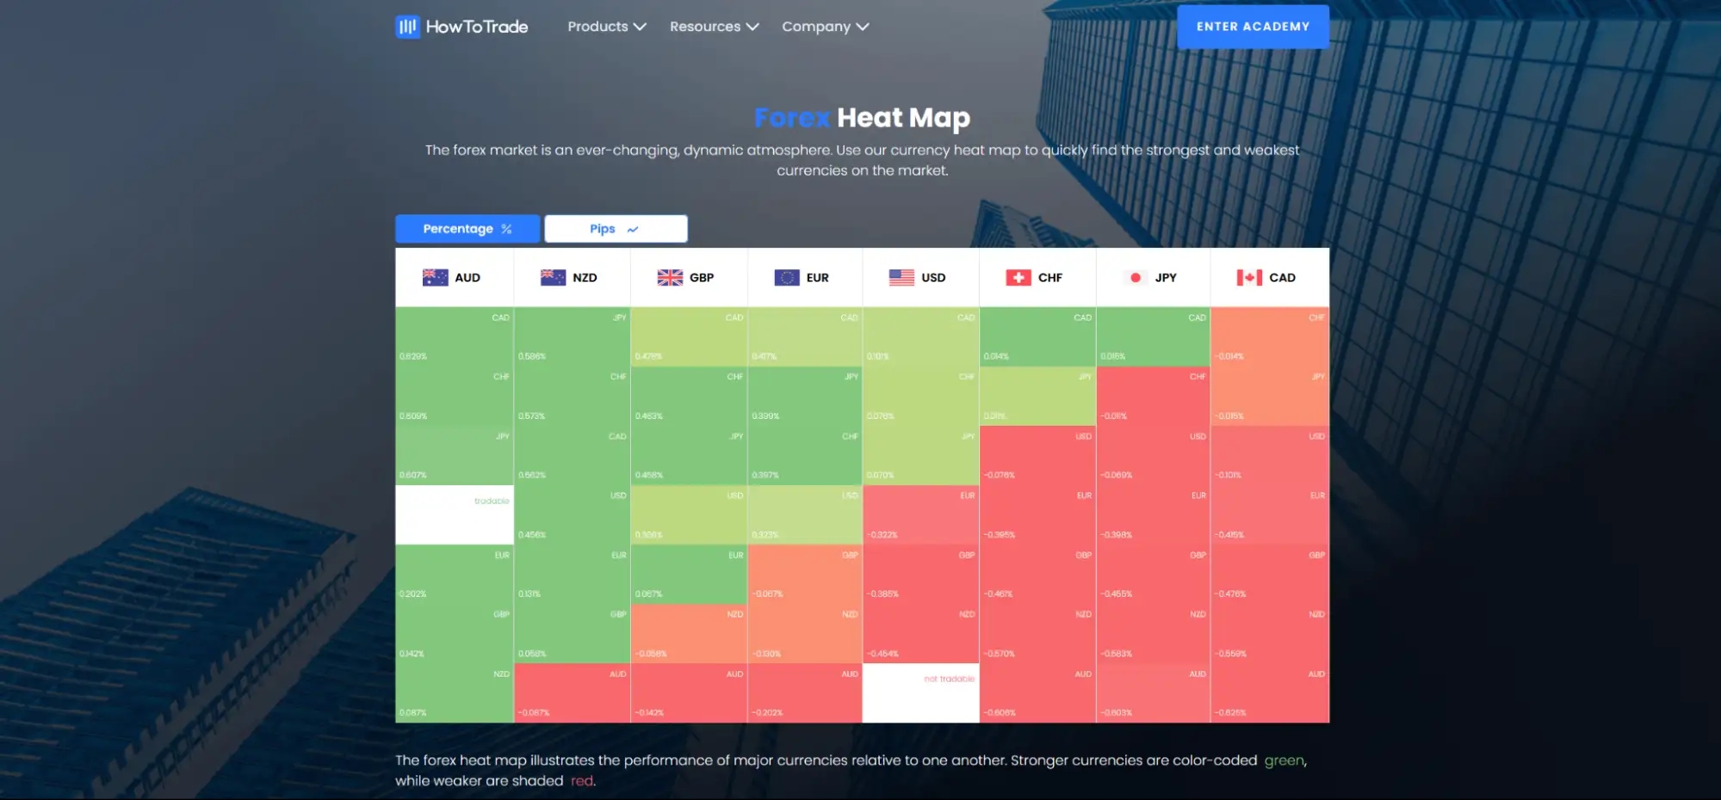
Task: Select CAD column's USD cell showing -0.101%
Action: click(x=1270, y=455)
